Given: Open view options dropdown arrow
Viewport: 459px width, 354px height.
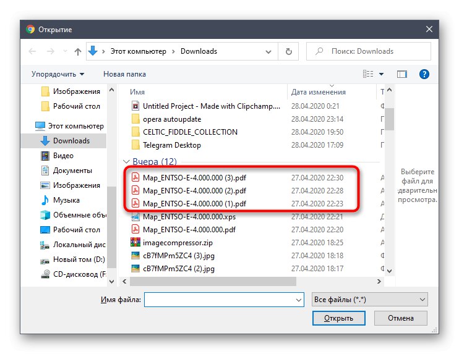Looking at the screenshot, I should pyautogui.click(x=382, y=74).
